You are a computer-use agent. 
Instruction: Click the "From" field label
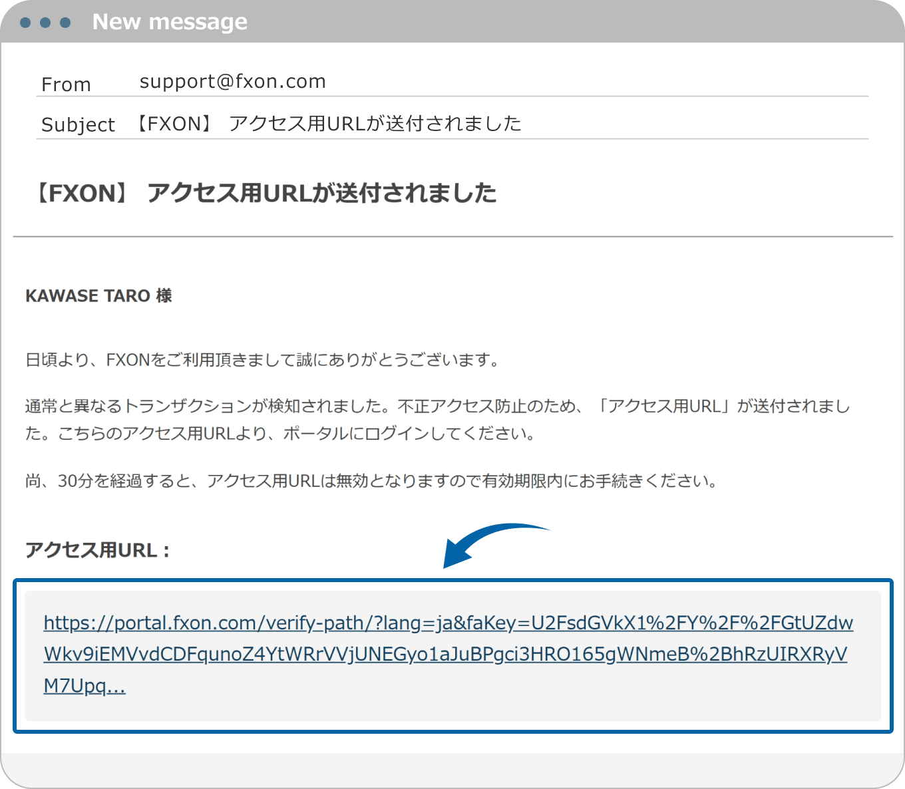(66, 84)
